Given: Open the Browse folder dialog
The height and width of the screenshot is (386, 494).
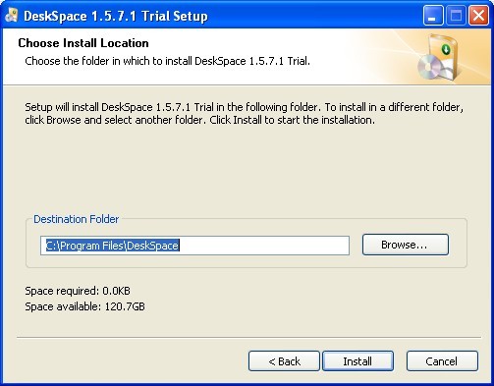Looking at the screenshot, I should click(x=406, y=245).
